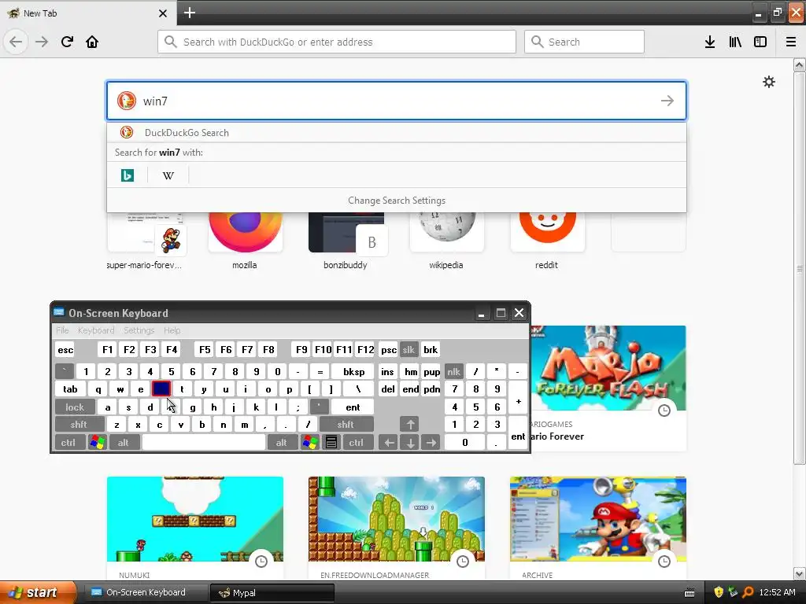Viewport: 806px width, 604px height.
Task: Select the New Tab browser tab
Action: pyautogui.click(x=87, y=13)
